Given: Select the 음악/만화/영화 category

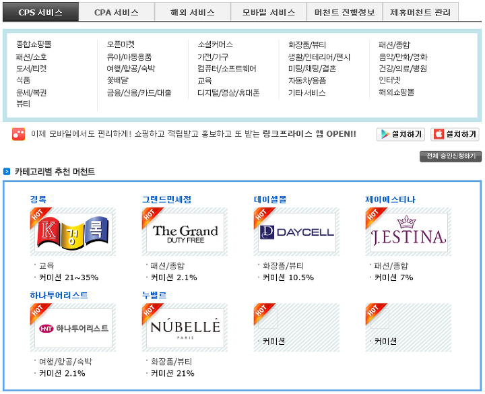Looking at the screenshot, I should (x=403, y=57).
